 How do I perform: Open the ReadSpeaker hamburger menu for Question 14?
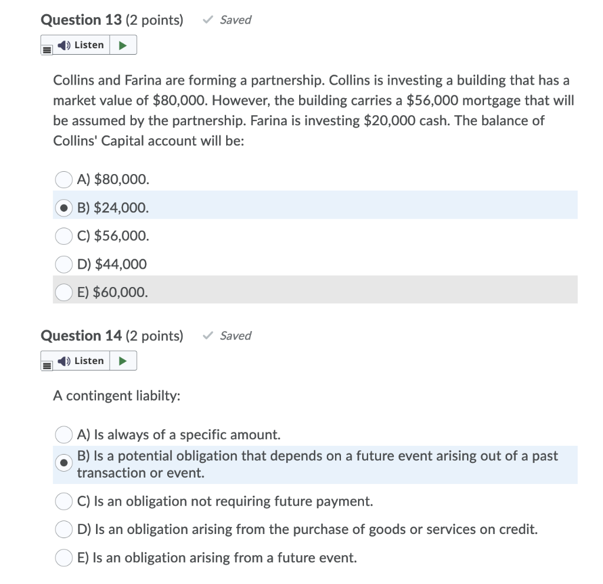[x=47, y=365]
